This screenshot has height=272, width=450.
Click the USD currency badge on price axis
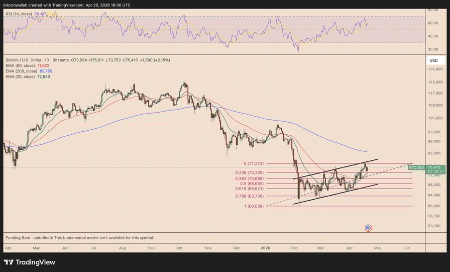click(433, 60)
